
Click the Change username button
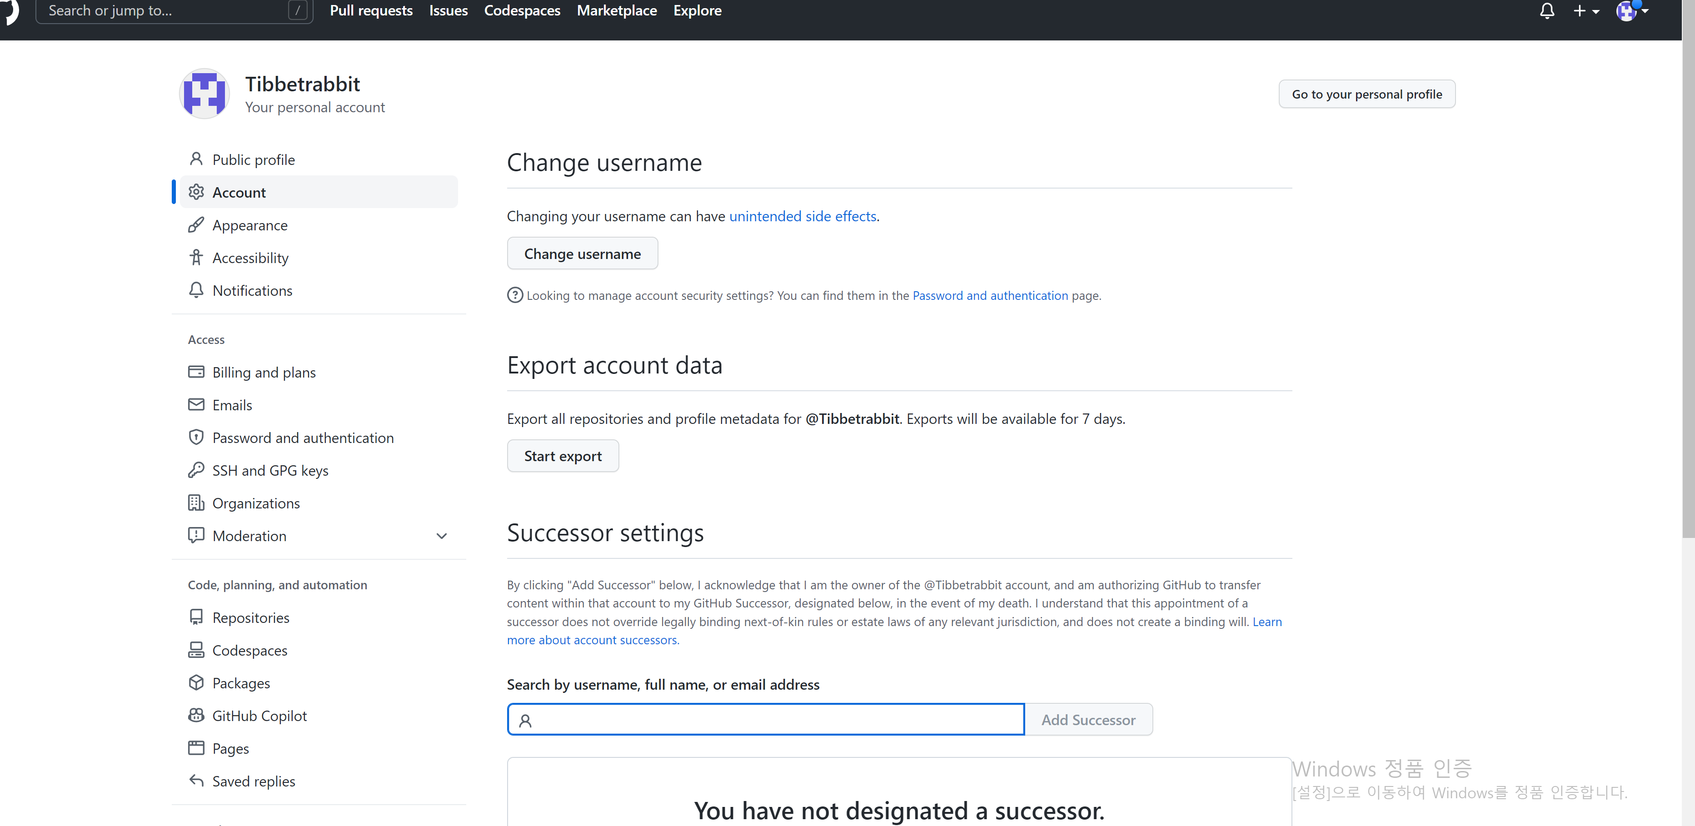pos(582,253)
